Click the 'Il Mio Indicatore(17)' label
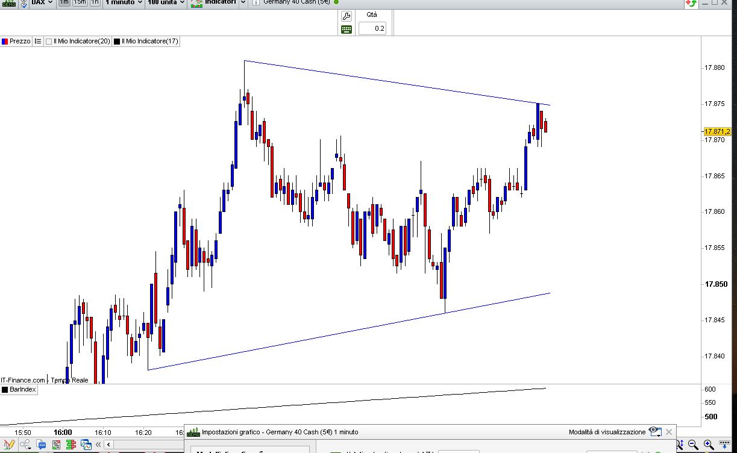Screen dimensions: 737x453 tap(149, 41)
